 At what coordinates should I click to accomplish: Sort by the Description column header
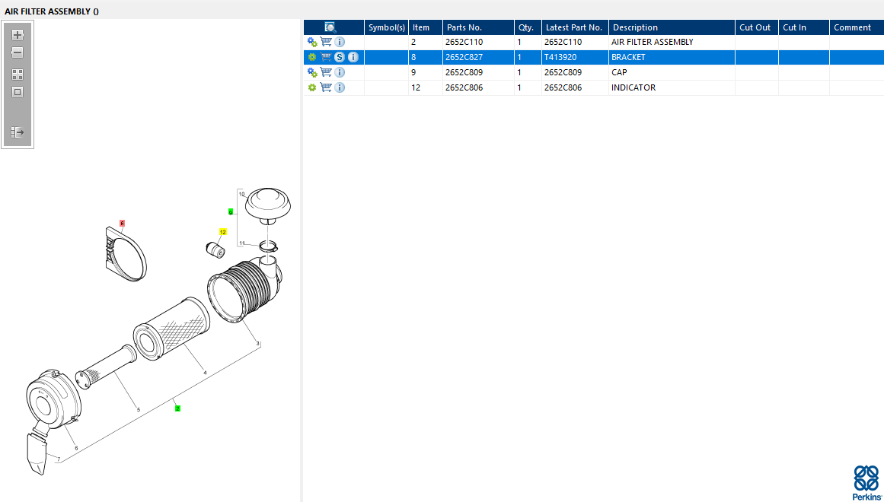(x=672, y=27)
